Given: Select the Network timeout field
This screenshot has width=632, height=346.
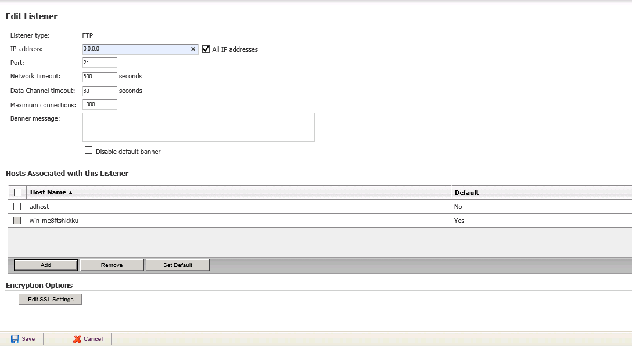Looking at the screenshot, I should click(x=99, y=77).
